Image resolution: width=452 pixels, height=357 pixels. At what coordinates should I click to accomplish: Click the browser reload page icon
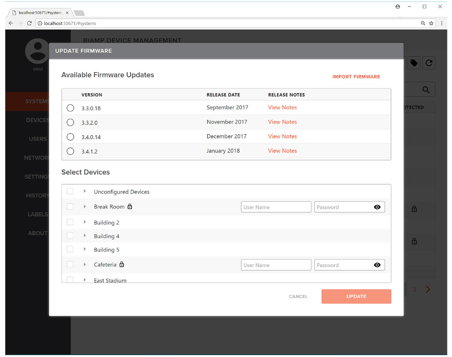(29, 23)
